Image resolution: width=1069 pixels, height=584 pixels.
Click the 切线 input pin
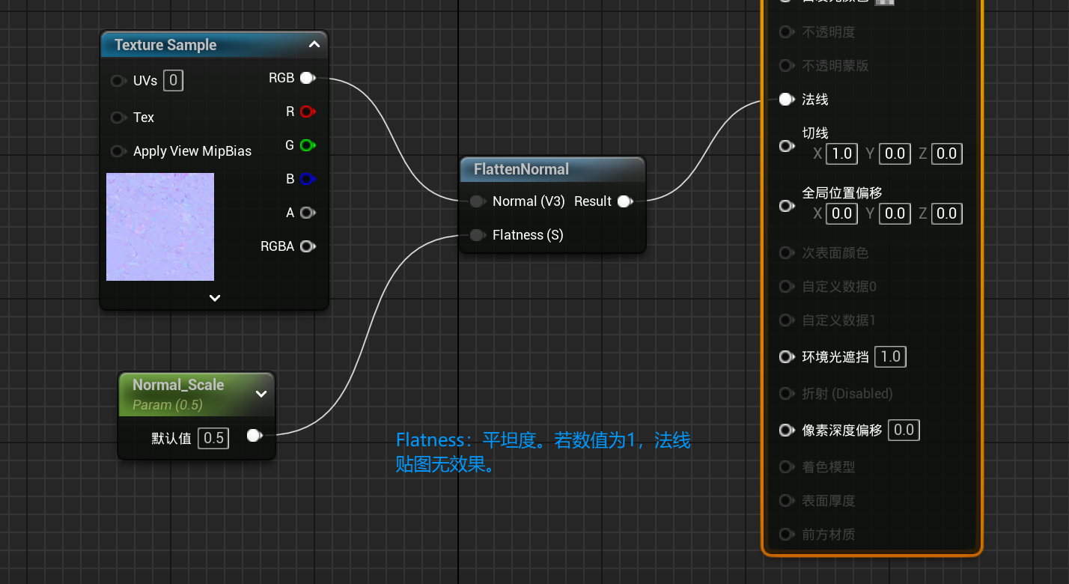(x=786, y=145)
